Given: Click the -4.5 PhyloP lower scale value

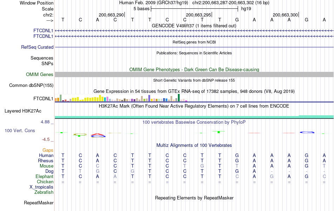Looking at the screenshot, I should pos(46,139).
